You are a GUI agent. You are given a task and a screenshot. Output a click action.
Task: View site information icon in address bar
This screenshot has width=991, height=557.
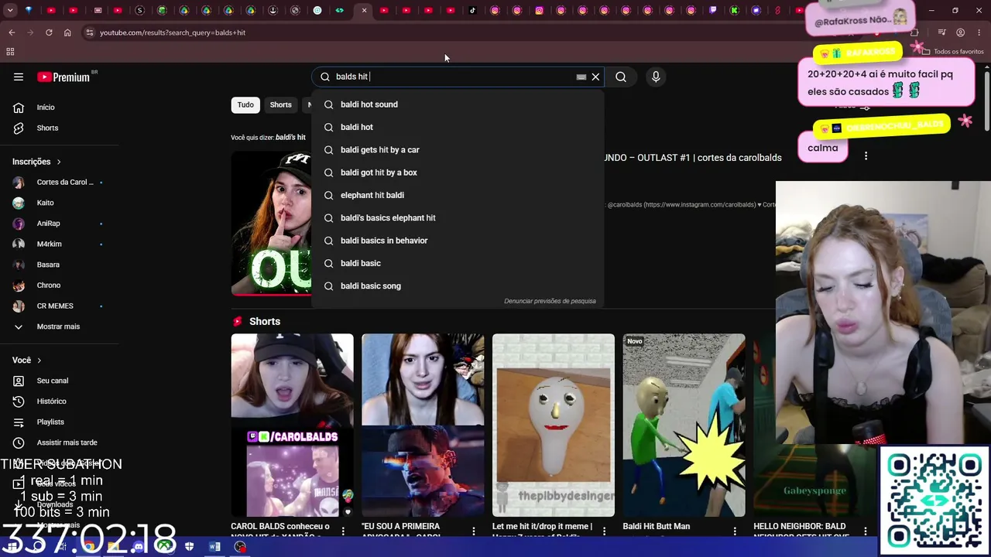point(89,32)
